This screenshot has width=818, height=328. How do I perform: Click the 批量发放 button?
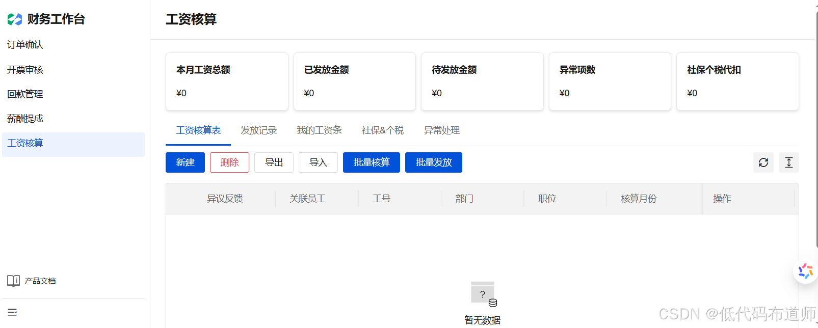434,162
